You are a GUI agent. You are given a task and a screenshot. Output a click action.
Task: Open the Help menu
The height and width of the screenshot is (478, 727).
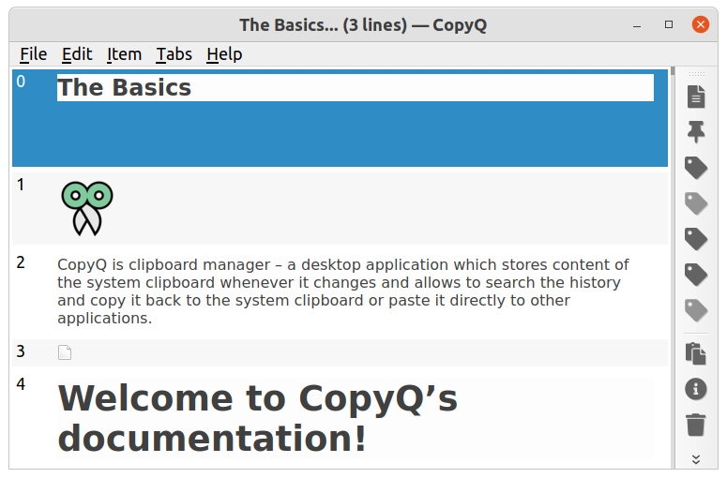[224, 54]
